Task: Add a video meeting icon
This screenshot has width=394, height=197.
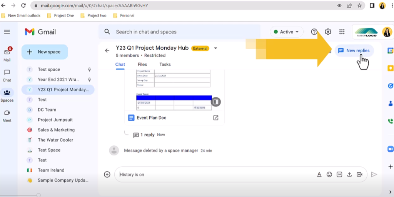Action: tap(359, 174)
